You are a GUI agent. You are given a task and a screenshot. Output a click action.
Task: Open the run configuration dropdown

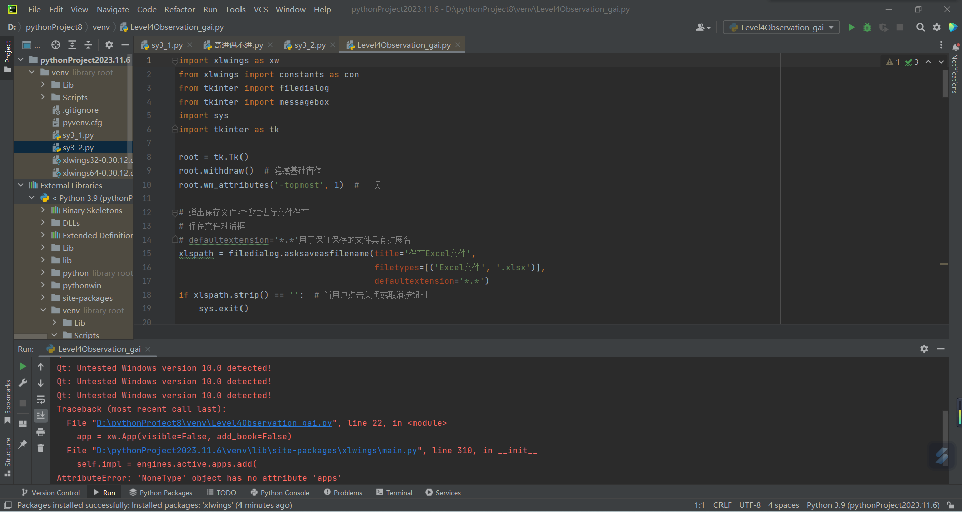coord(781,27)
